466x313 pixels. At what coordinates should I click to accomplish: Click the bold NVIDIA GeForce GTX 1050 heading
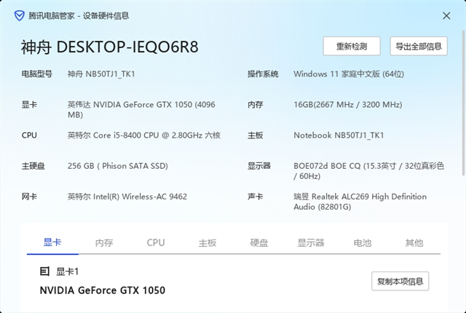pos(103,290)
